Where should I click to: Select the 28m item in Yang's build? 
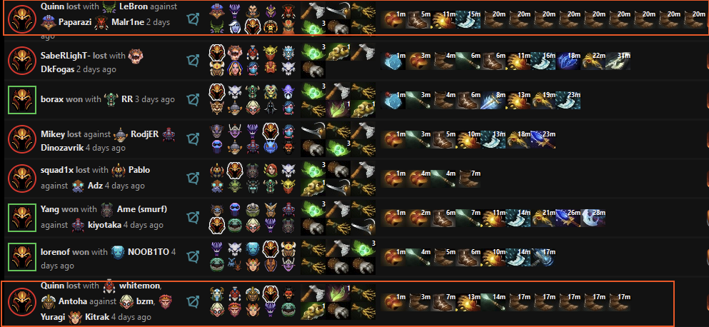[x=593, y=218]
